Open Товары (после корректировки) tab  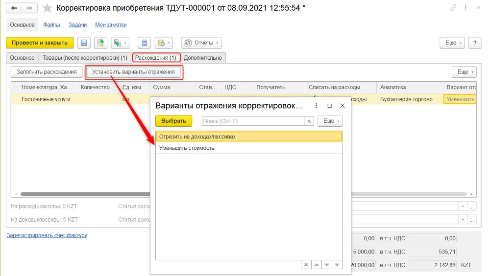click(85, 58)
